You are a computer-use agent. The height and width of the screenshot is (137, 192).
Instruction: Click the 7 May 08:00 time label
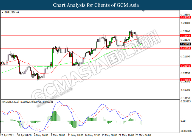(x=58, y=135)
